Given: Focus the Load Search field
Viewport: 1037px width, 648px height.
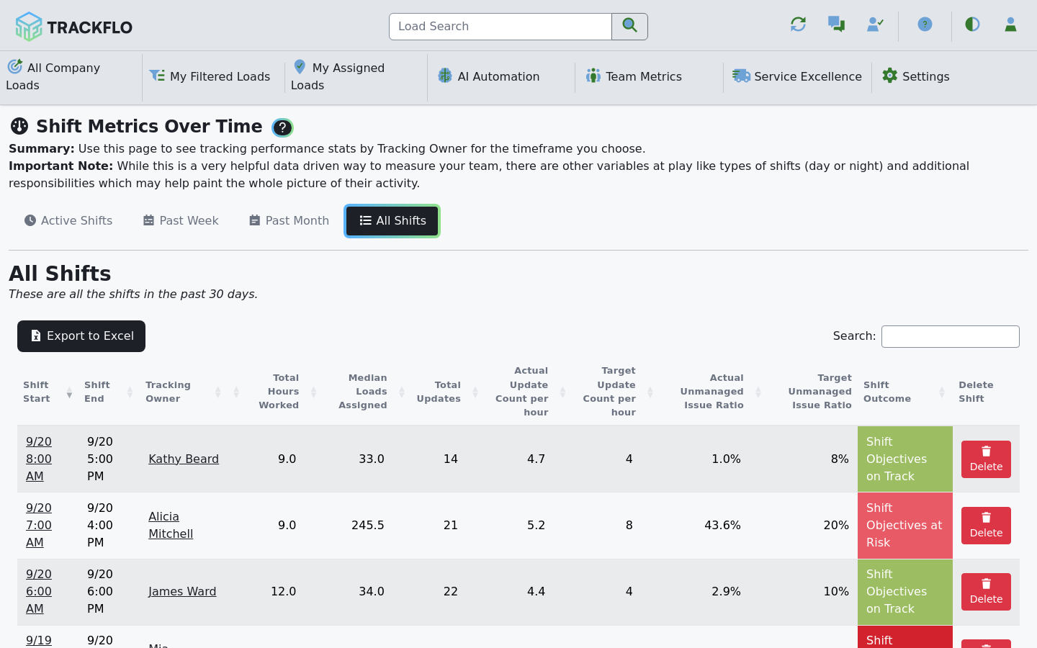Looking at the screenshot, I should tap(500, 27).
